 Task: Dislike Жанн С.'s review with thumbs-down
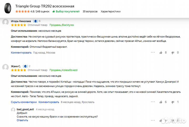tap(173, 102)
